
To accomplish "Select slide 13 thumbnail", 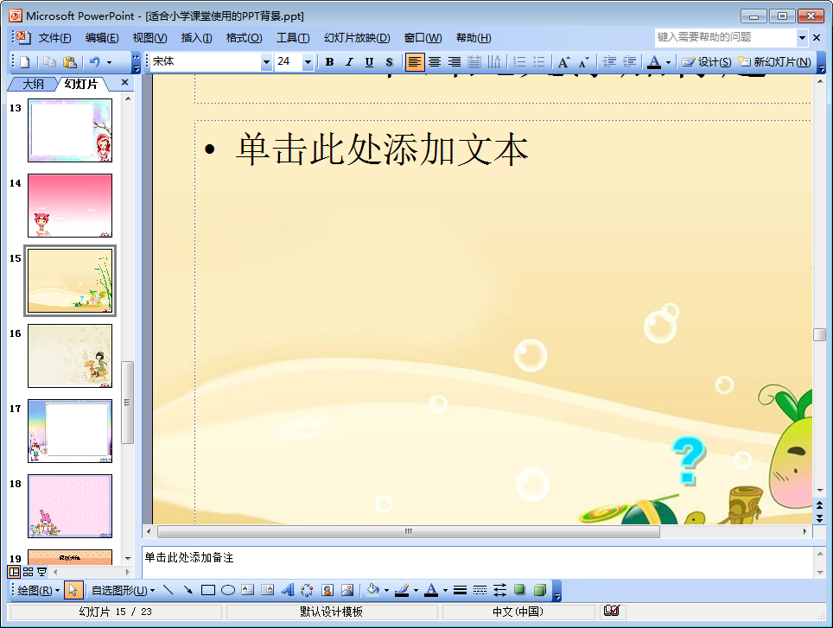I will (x=70, y=130).
